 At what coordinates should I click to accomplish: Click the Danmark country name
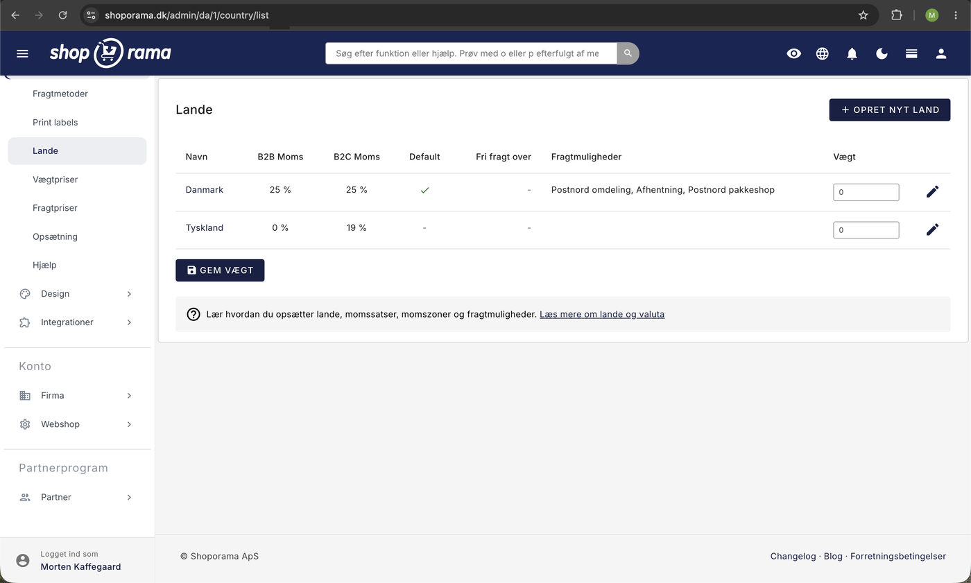[x=205, y=190]
